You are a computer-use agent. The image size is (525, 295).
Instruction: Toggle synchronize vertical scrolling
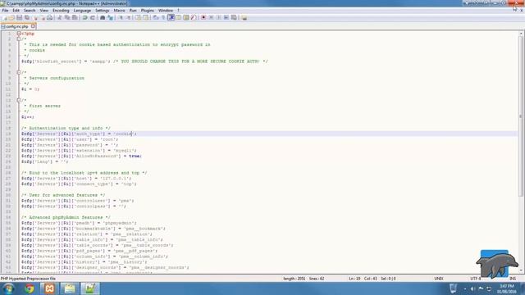[x=138, y=17]
